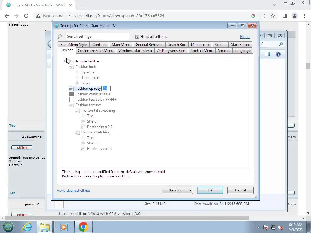Enable the Customize taskbar checkbox

point(66,61)
